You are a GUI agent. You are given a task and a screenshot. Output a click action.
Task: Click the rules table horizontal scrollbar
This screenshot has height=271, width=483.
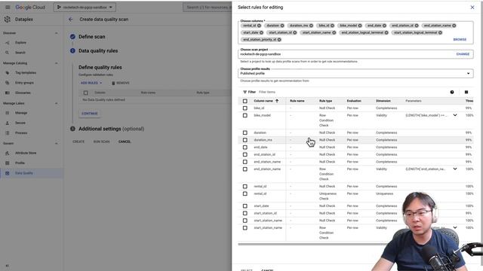pyautogui.click(x=314, y=245)
